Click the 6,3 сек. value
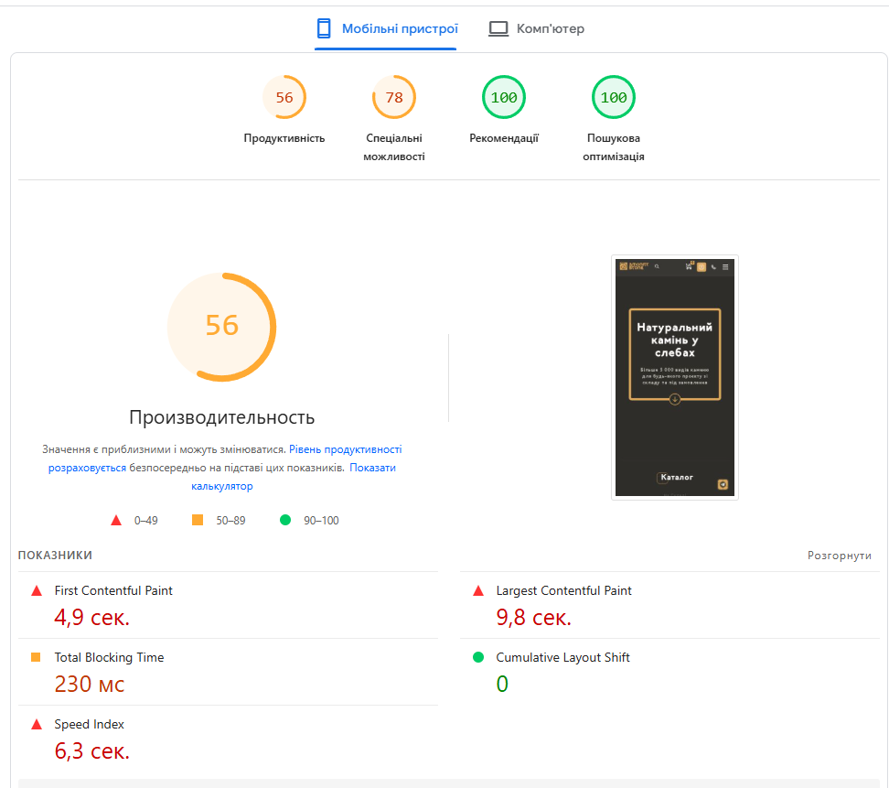The width and height of the screenshot is (889, 788). (x=91, y=751)
